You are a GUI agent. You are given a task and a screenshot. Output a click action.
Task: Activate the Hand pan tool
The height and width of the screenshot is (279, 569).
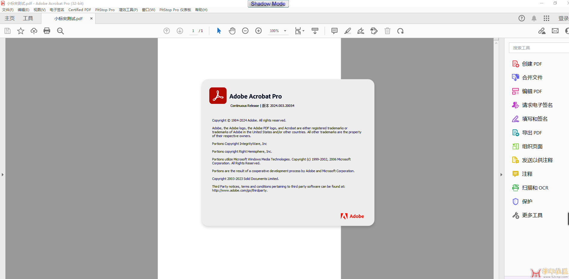pos(232,31)
